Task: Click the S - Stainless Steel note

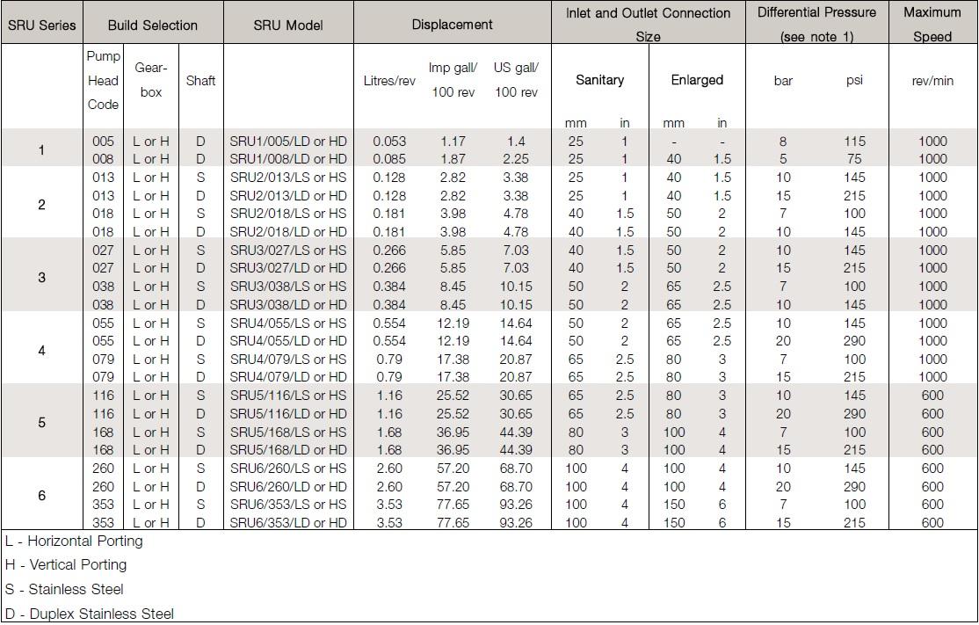Action: coord(63,589)
